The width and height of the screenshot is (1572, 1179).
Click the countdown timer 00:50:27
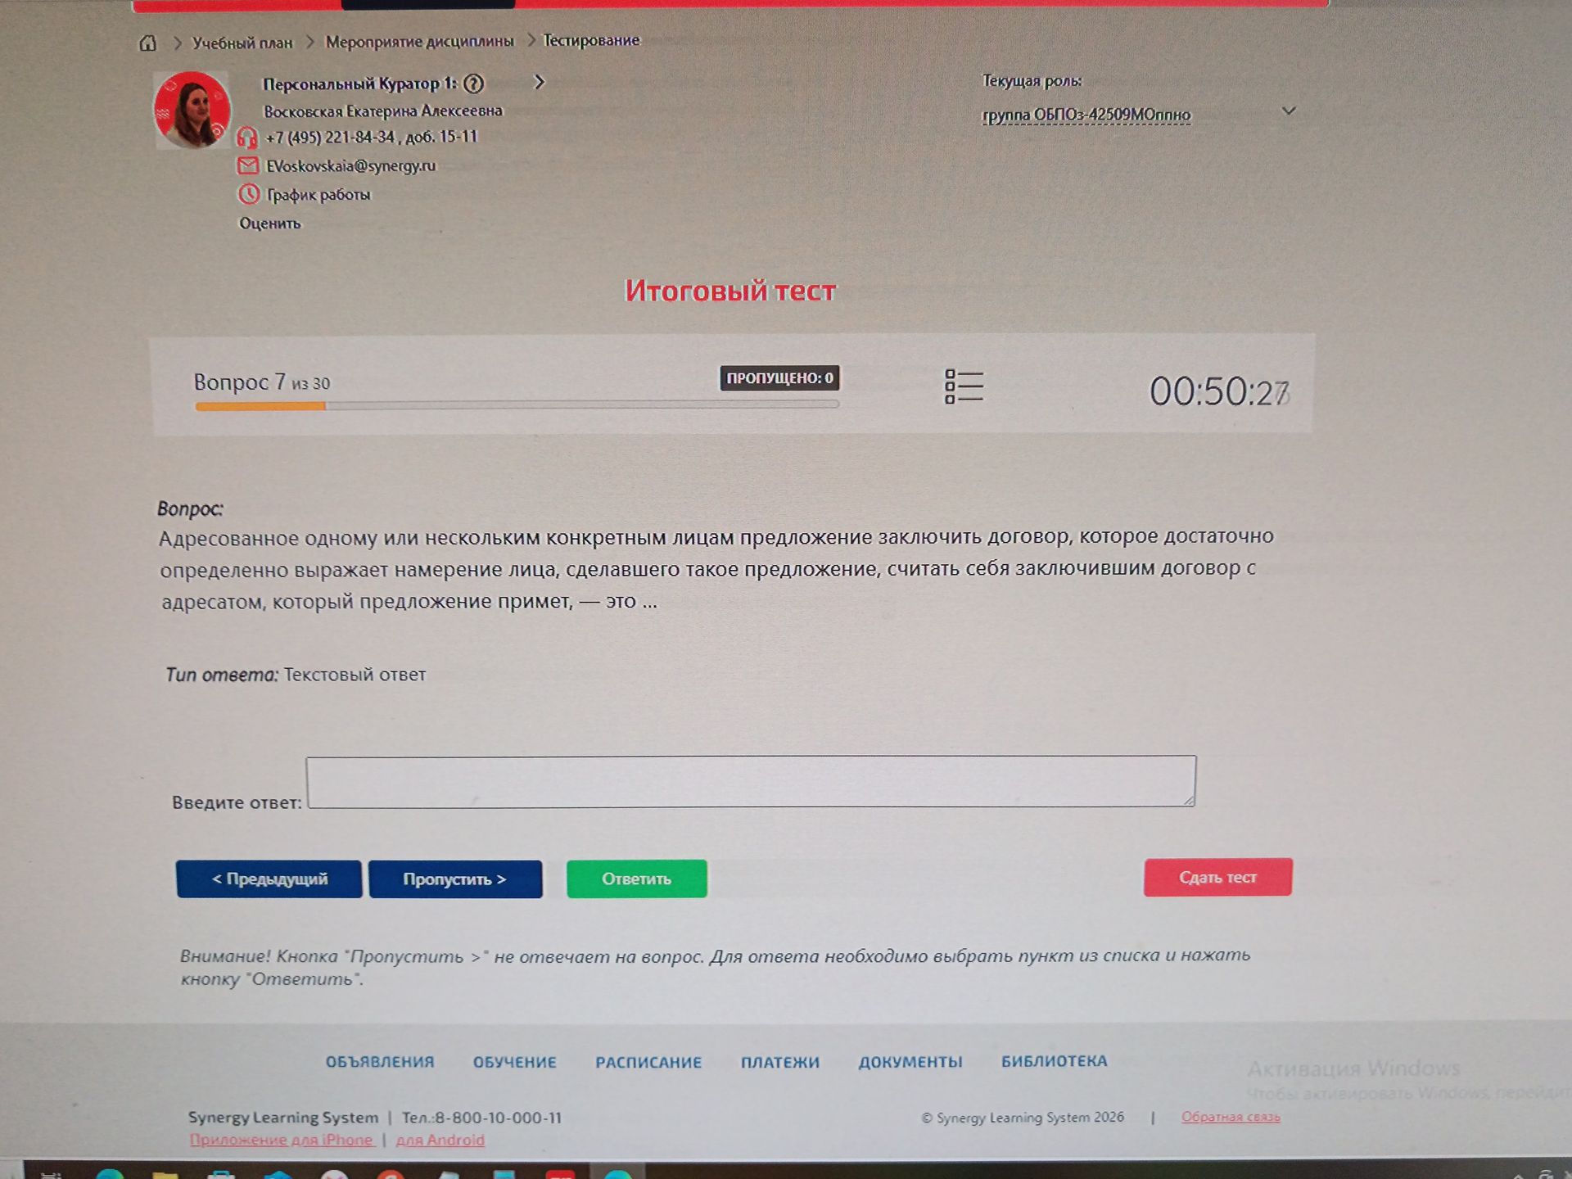pos(1219,391)
